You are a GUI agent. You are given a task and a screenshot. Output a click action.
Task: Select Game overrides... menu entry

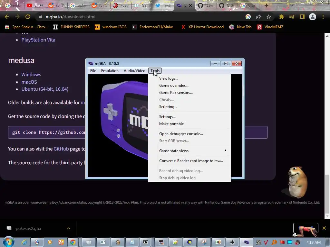coord(189,86)
